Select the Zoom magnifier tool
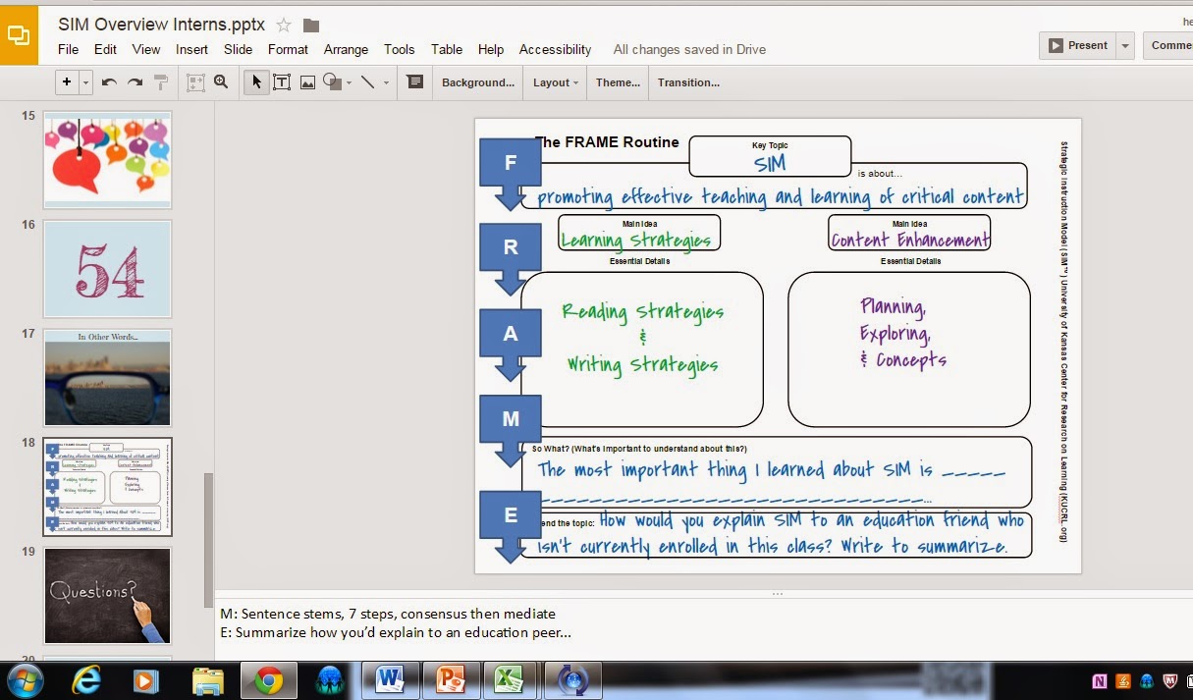Image resolution: width=1193 pixels, height=700 pixels. (221, 82)
